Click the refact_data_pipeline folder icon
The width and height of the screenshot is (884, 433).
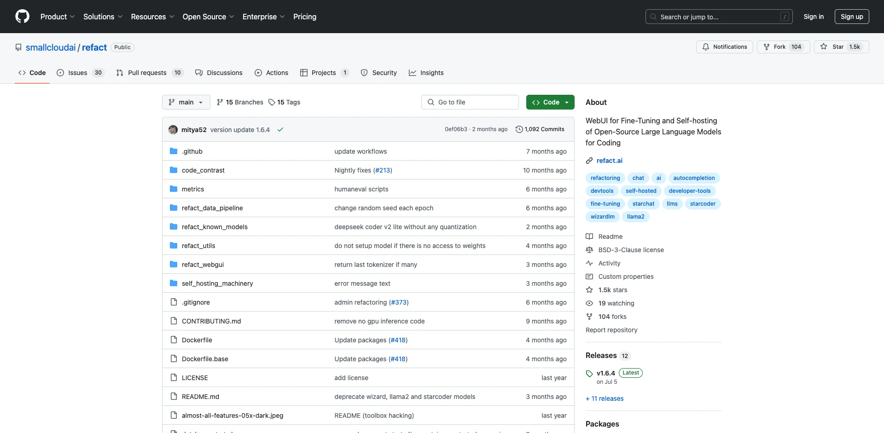click(174, 208)
